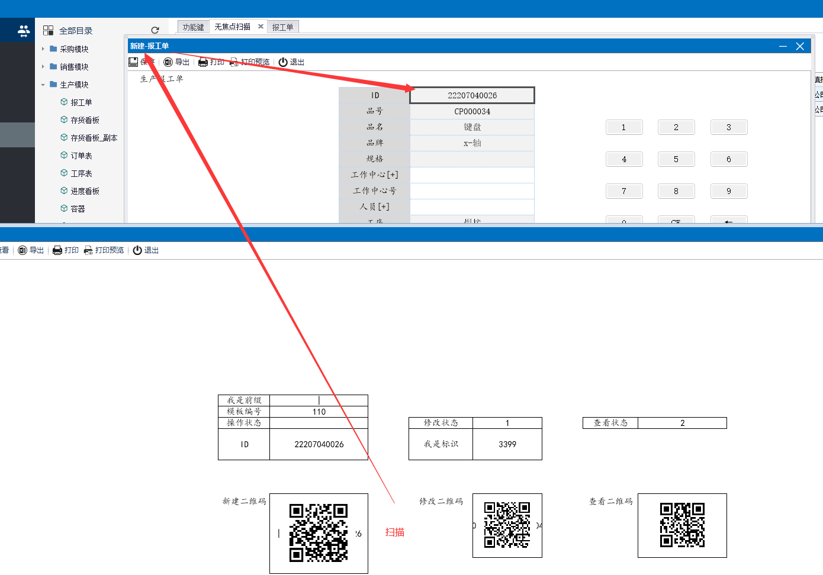Close the 无焦点扫描 tab
823x575 pixels.
coord(261,27)
